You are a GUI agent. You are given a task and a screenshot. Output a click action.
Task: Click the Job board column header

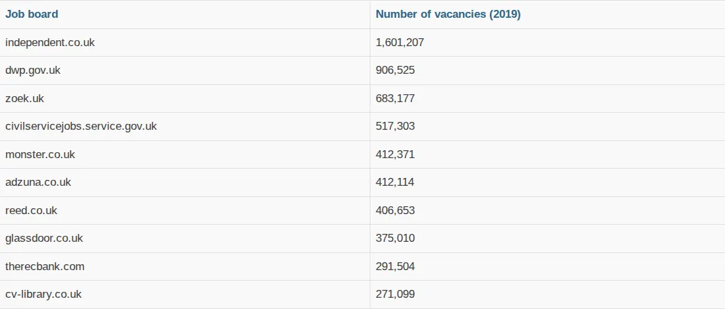coord(32,14)
